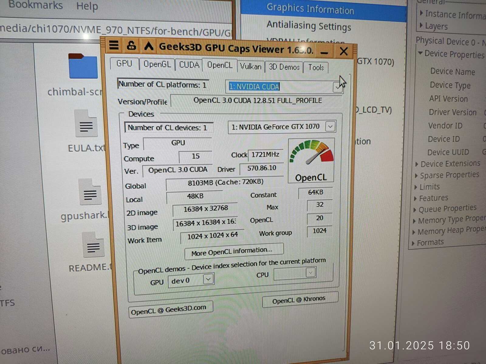
Task: Switch to the Tools tab
Action: tap(316, 68)
